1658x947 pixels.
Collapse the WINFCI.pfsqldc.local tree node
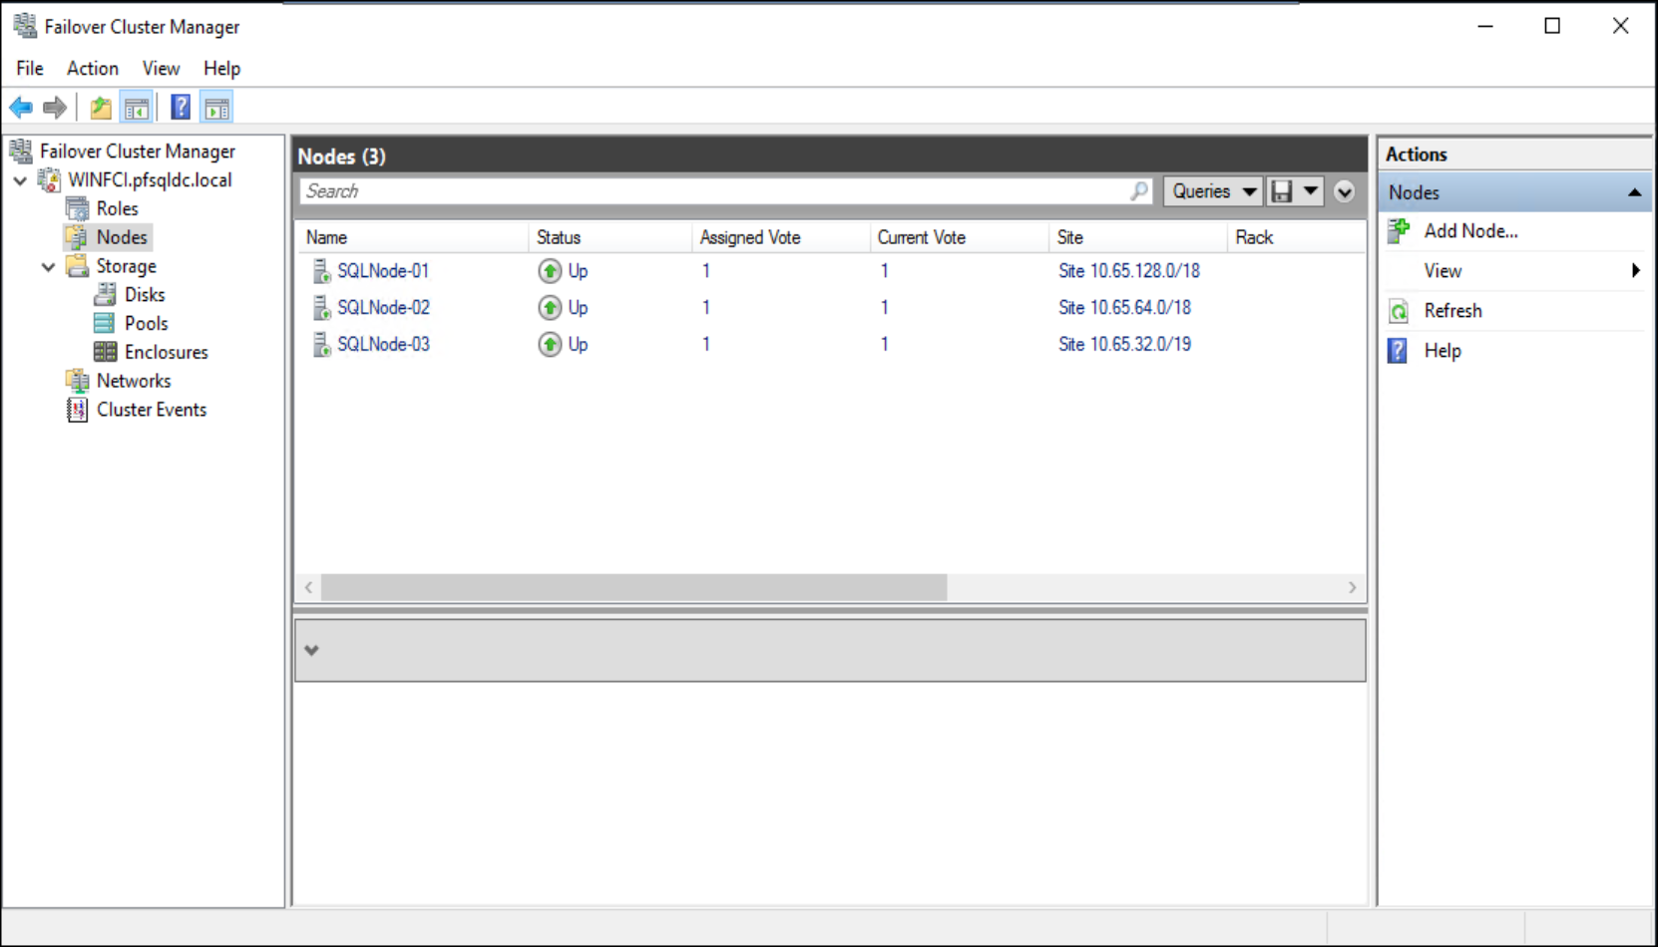click(x=20, y=180)
